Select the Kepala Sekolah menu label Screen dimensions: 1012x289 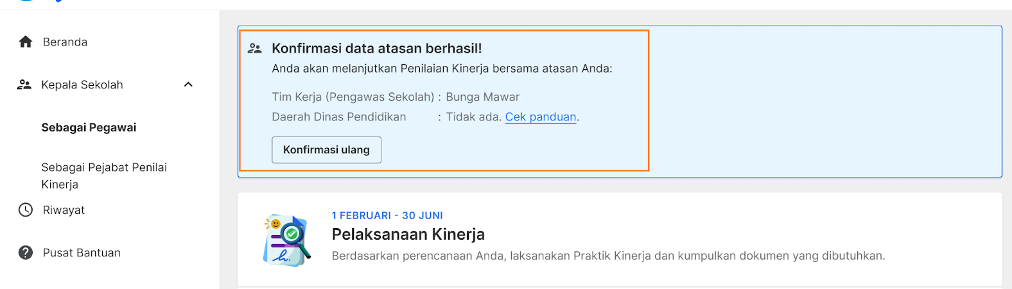pos(82,85)
